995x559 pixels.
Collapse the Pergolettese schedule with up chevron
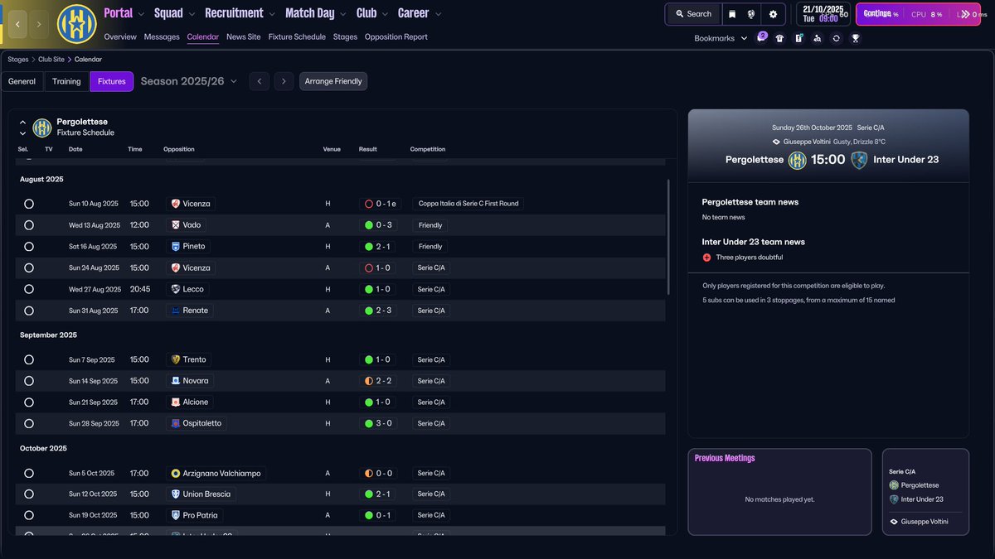click(x=22, y=123)
